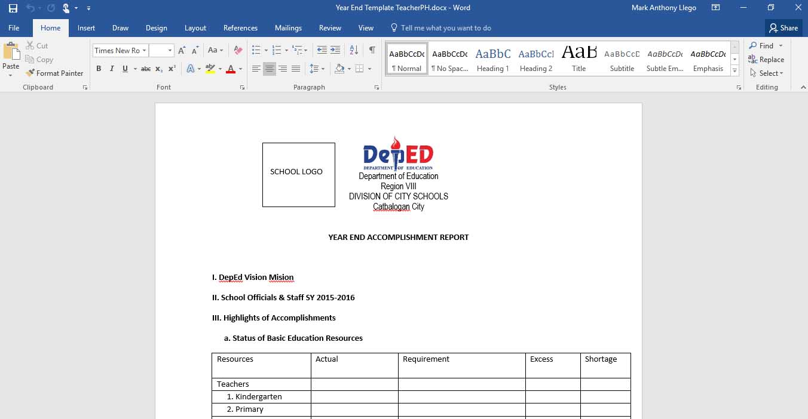
Task: Click the Replace command
Action: [766, 60]
